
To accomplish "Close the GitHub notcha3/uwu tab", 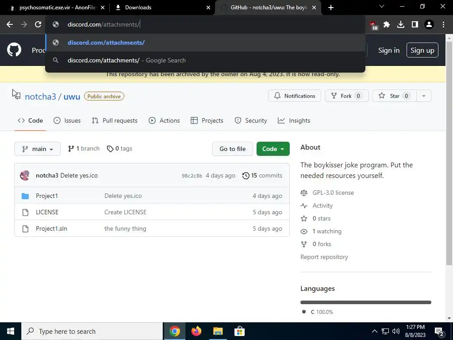I will (x=314, y=8).
